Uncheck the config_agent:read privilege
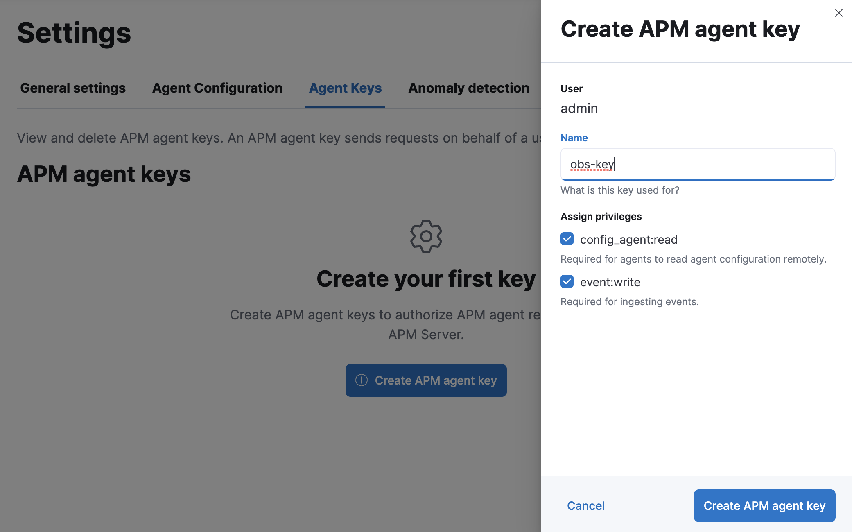This screenshot has height=532, width=852. 567,239
